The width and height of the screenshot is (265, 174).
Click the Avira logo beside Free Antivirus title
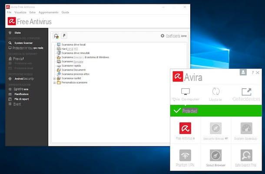click(12, 21)
